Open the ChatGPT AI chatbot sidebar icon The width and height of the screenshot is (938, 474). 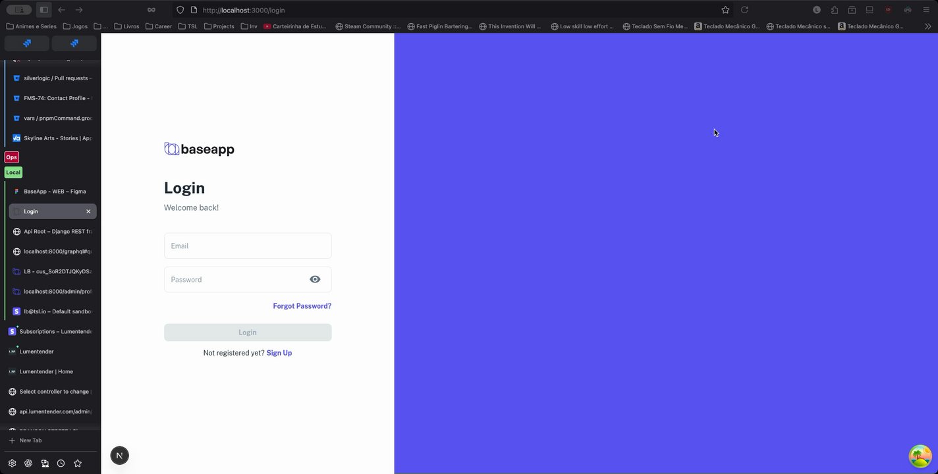pos(28,463)
